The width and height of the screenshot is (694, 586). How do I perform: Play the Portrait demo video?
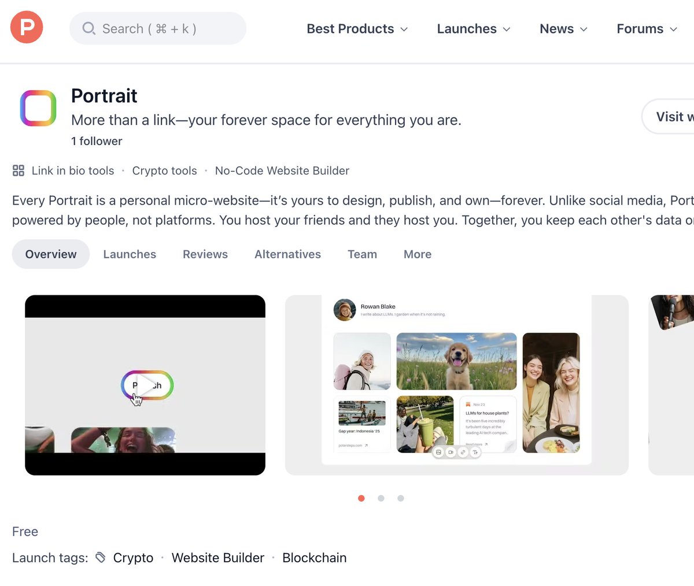145,385
